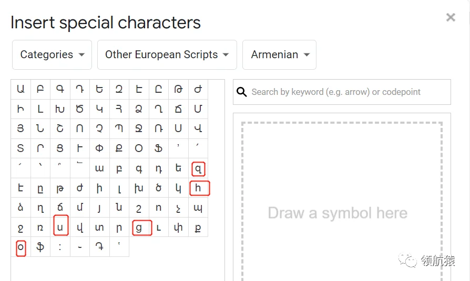The height and width of the screenshot is (281, 470).
Task: Open the Armenian script dropdown
Action: [x=279, y=55]
